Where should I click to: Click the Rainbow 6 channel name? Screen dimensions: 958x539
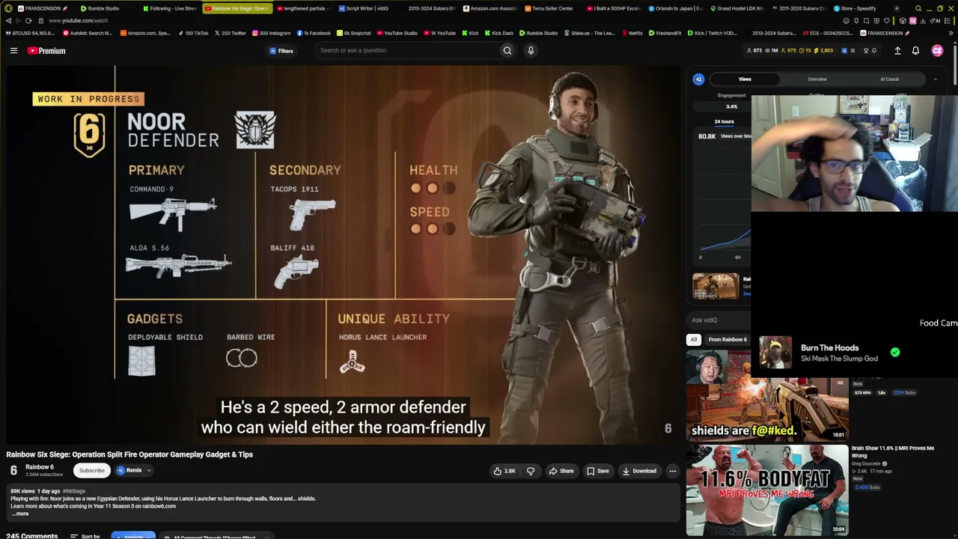40,467
